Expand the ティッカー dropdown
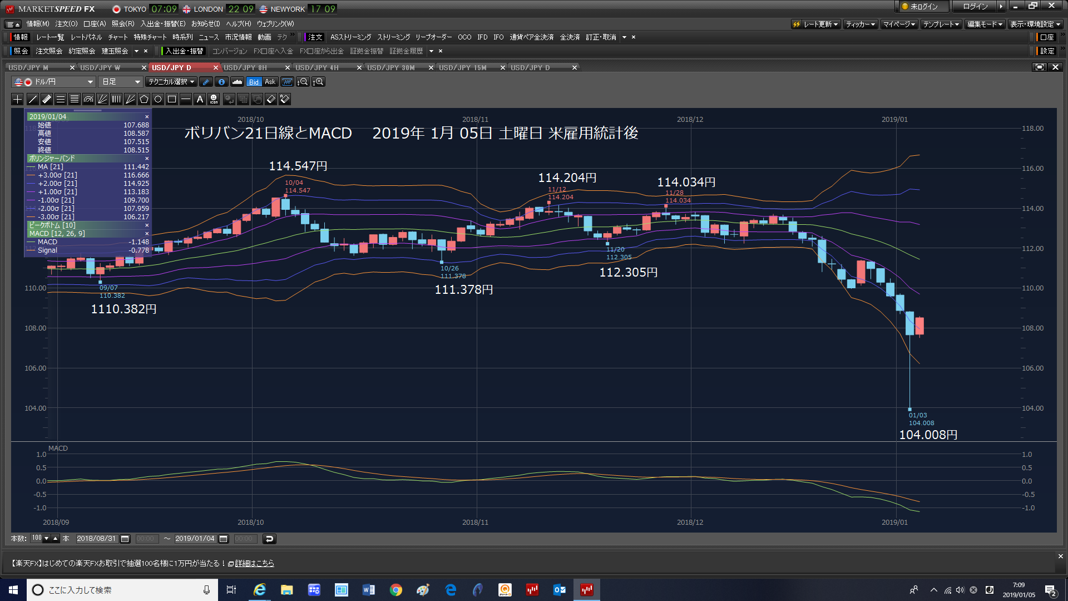Screen dimensions: 1068x601 pos(861,24)
